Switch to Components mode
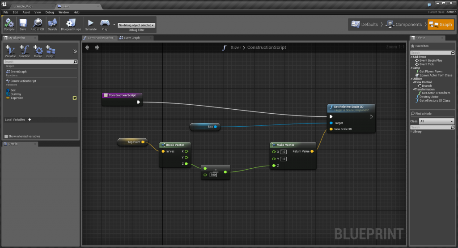This screenshot has width=458, height=248. [404, 25]
